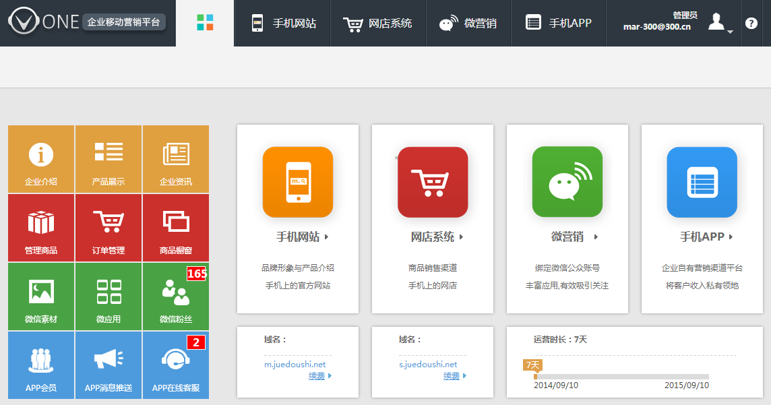Open the 微信素材 image tile
The height and width of the screenshot is (405, 771).
(41, 297)
